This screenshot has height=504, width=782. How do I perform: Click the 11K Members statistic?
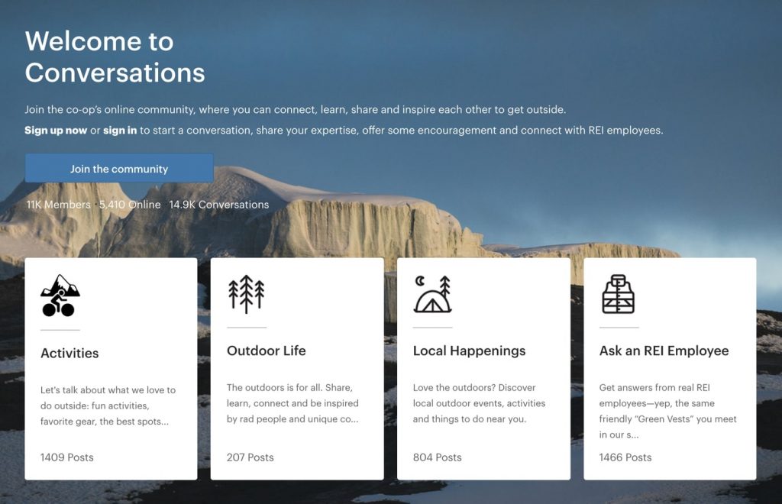(x=58, y=205)
